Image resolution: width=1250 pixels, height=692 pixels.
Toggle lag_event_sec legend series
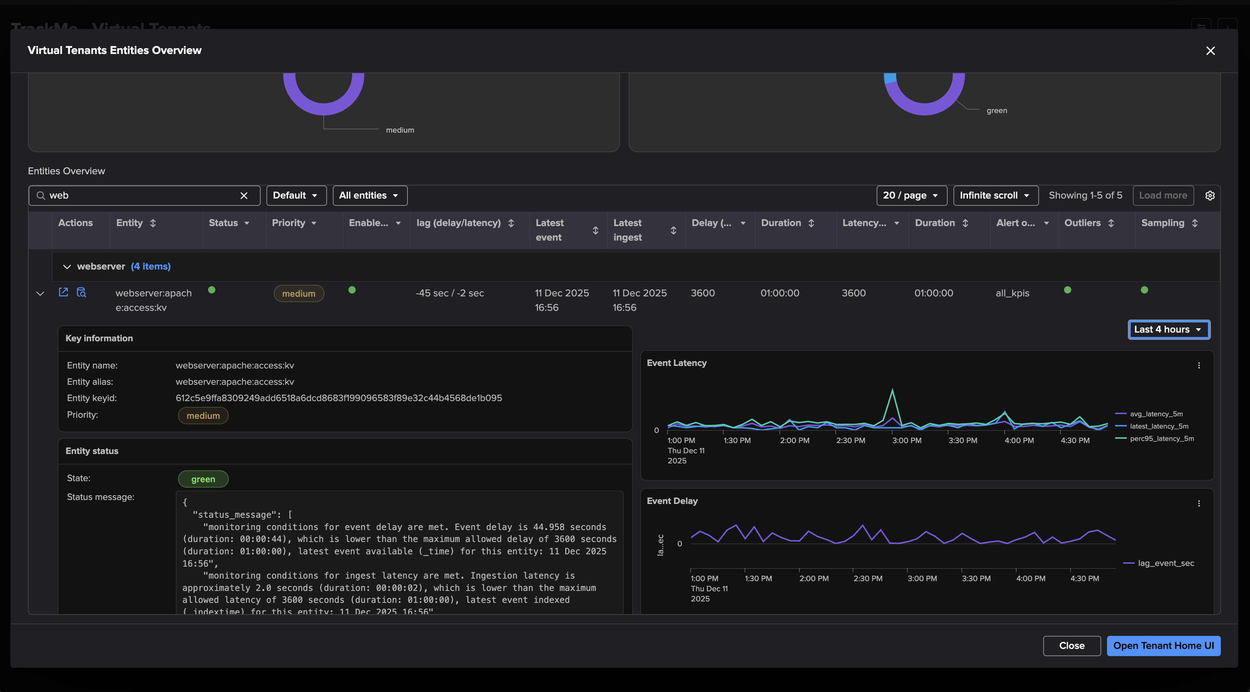coord(1166,563)
